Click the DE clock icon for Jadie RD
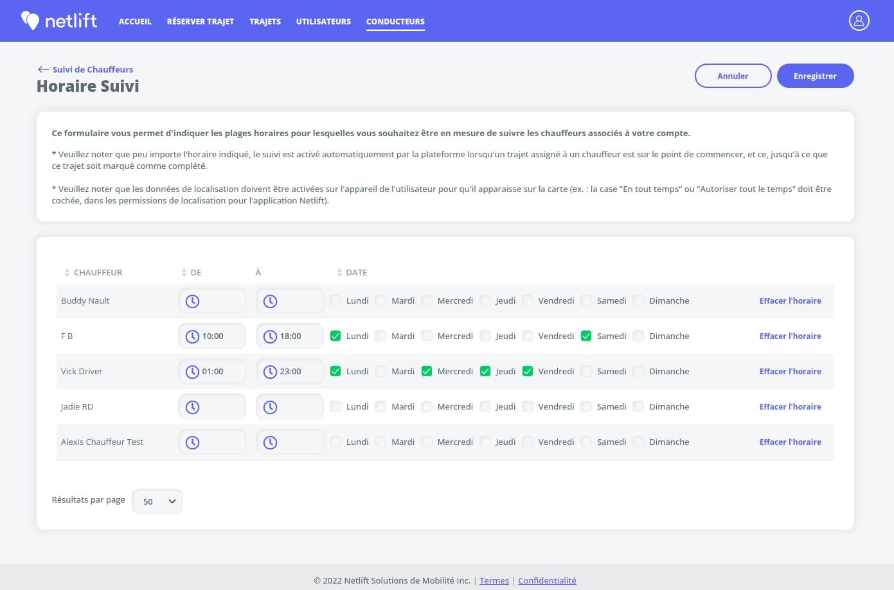 (x=192, y=407)
